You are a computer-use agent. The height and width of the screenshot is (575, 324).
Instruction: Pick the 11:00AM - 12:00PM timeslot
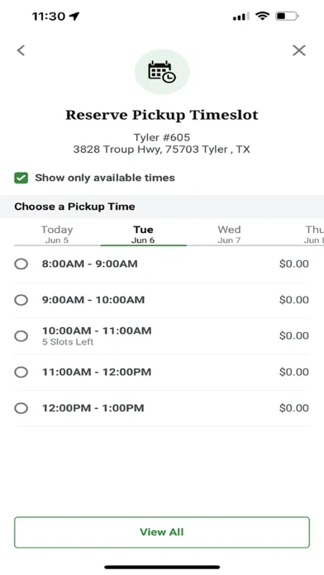pyautogui.click(x=162, y=373)
